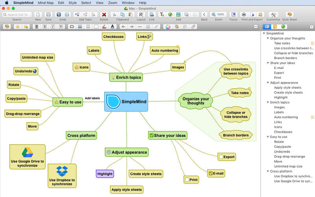Click the star favorite style icon
This screenshot has height=197, width=315.
18,26
